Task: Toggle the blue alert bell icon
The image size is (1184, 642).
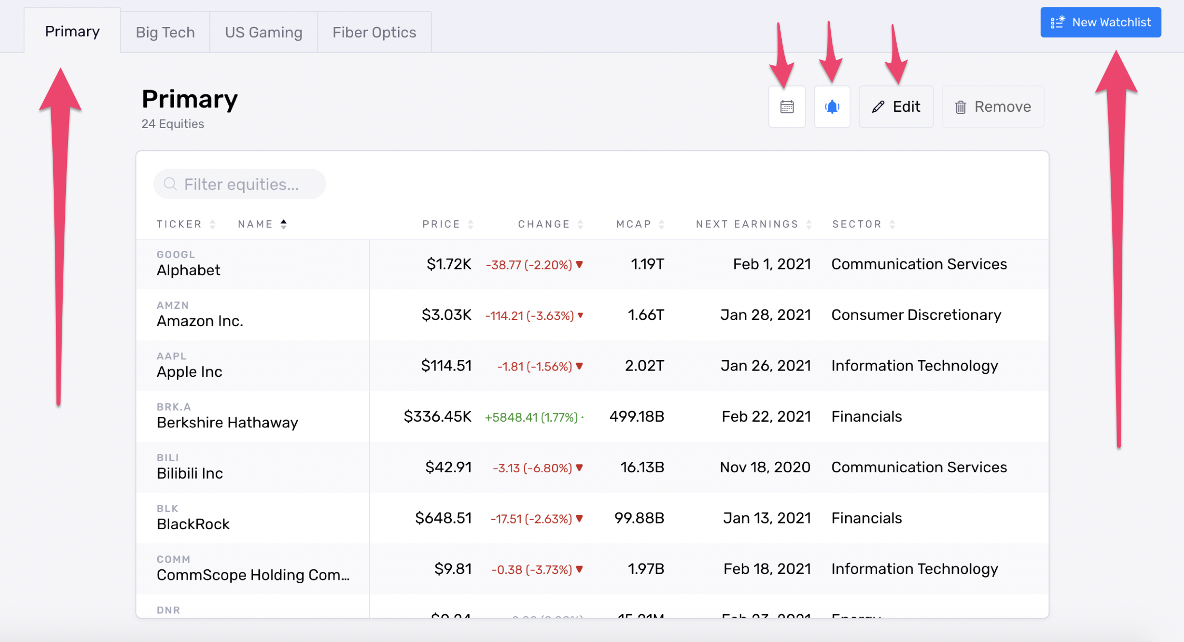Action: click(x=832, y=106)
